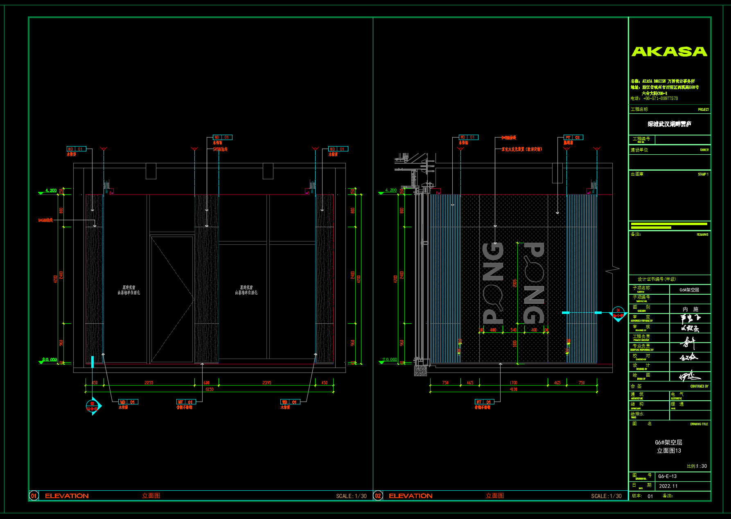Click the 结构 cell in the sign-off table
Viewport: 731px width, 519px height.
pyautogui.click(x=649, y=405)
